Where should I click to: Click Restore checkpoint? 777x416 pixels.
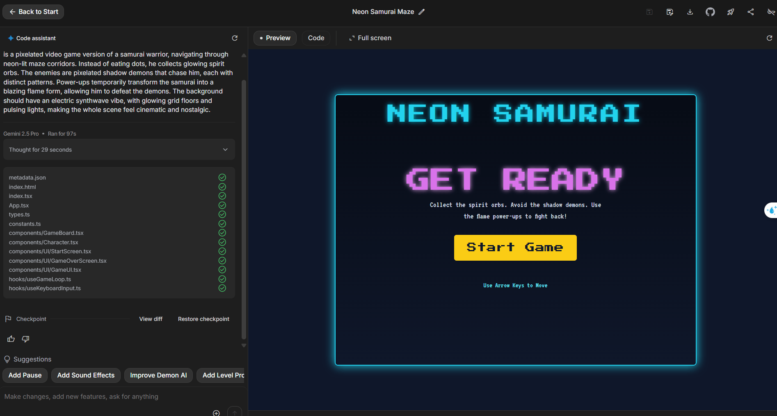[x=203, y=319]
